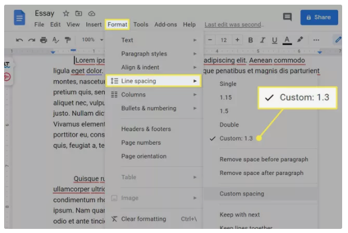
Task: Toggle italic formatting
Action: coord(262,40)
